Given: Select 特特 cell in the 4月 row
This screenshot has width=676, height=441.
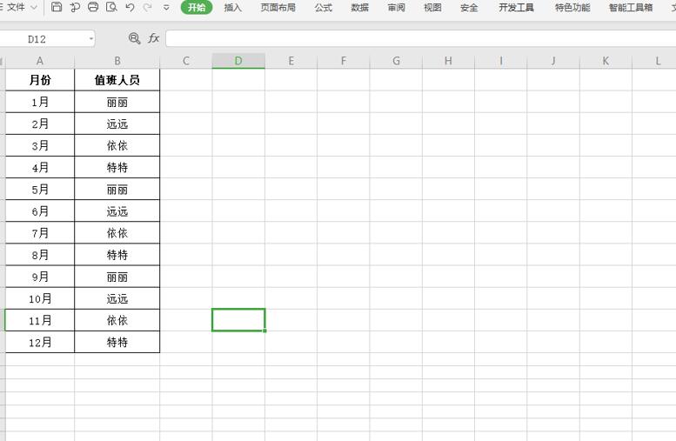Looking at the screenshot, I should pyautogui.click(x=117, y=167).
